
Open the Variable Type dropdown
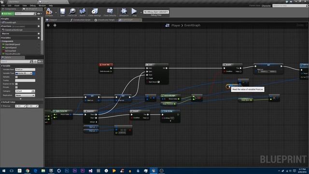pos(24,73)
